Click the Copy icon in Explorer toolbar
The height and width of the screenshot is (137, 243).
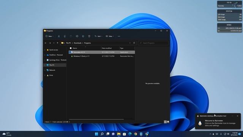pyautogui.click(x=65, y=36)
